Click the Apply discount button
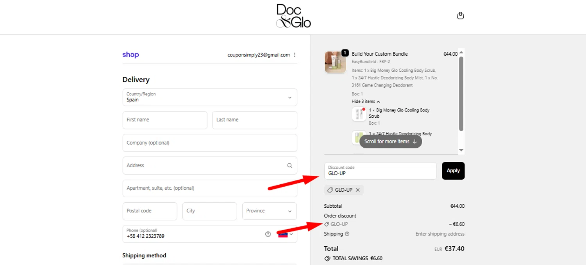Image resolution: width=586 pixels, height=265 pixels. [x=453, y=171]
